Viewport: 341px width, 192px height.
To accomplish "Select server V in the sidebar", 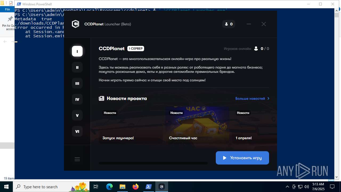I will coord(77,115).
